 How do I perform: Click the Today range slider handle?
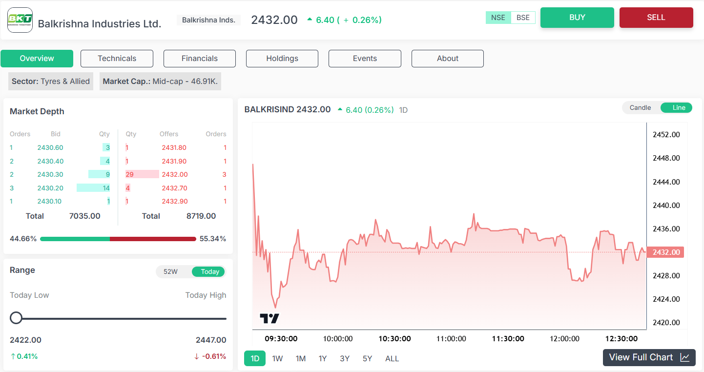[16, 318]
